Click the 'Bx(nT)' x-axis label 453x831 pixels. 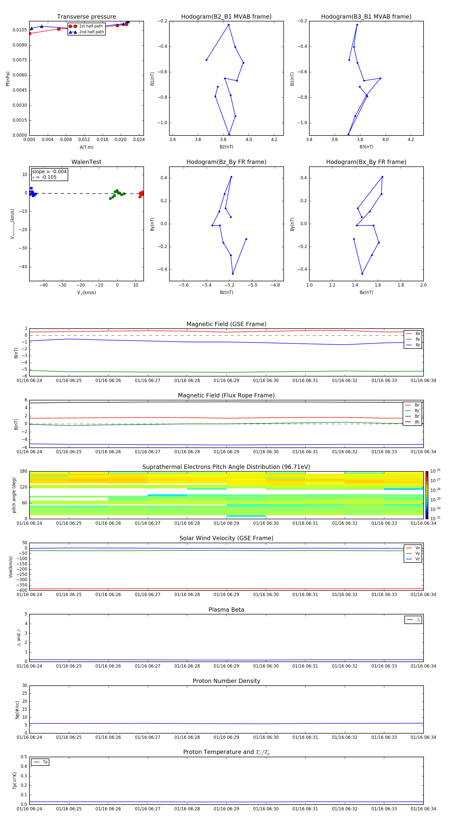coord(366,292)
